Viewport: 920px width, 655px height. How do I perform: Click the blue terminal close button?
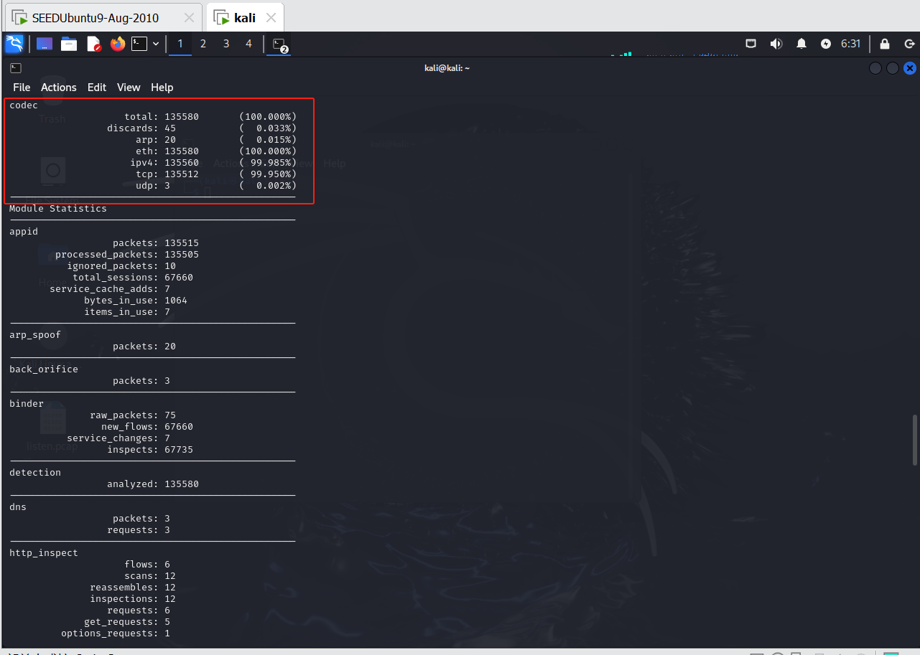(x=909, y=68)
